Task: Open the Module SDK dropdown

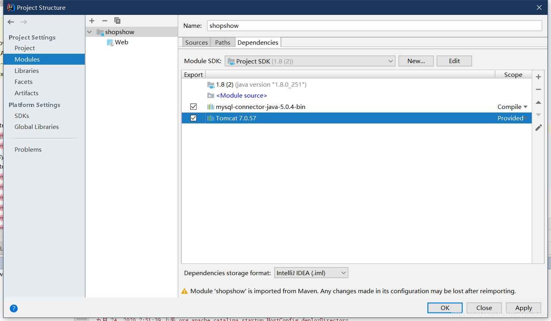Action: [x=310, y=61]
